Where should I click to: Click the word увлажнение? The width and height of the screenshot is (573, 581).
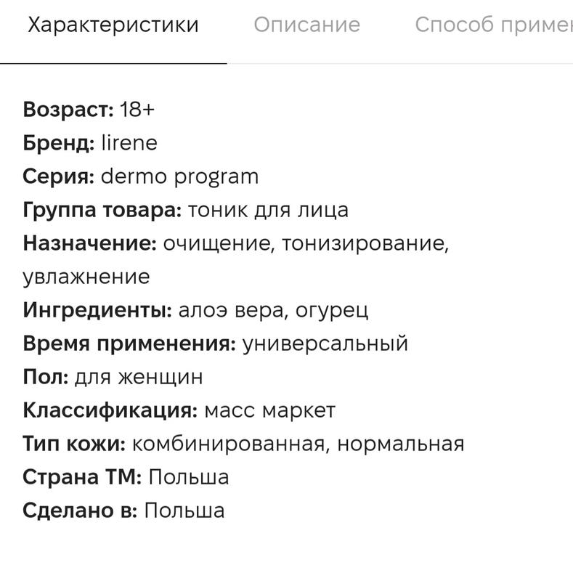tap(86, 277)
